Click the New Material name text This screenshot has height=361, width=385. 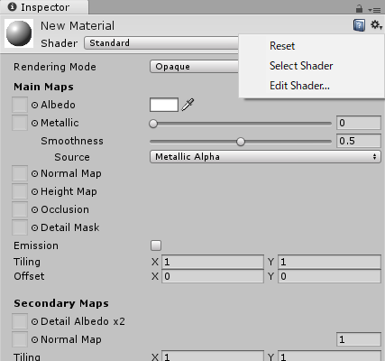point(78,26)
